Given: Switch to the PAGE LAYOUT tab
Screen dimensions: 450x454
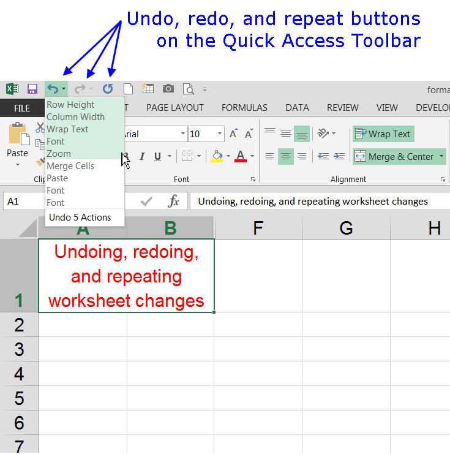Looking at the screenshot, I should tap(174, 108).
